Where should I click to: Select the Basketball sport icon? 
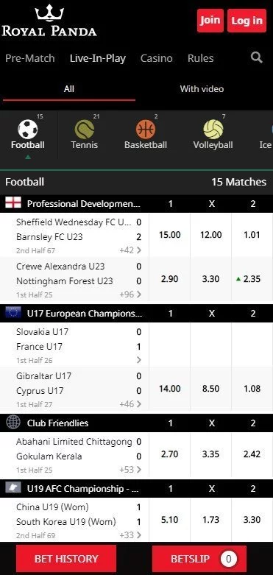tap(146, 130)
